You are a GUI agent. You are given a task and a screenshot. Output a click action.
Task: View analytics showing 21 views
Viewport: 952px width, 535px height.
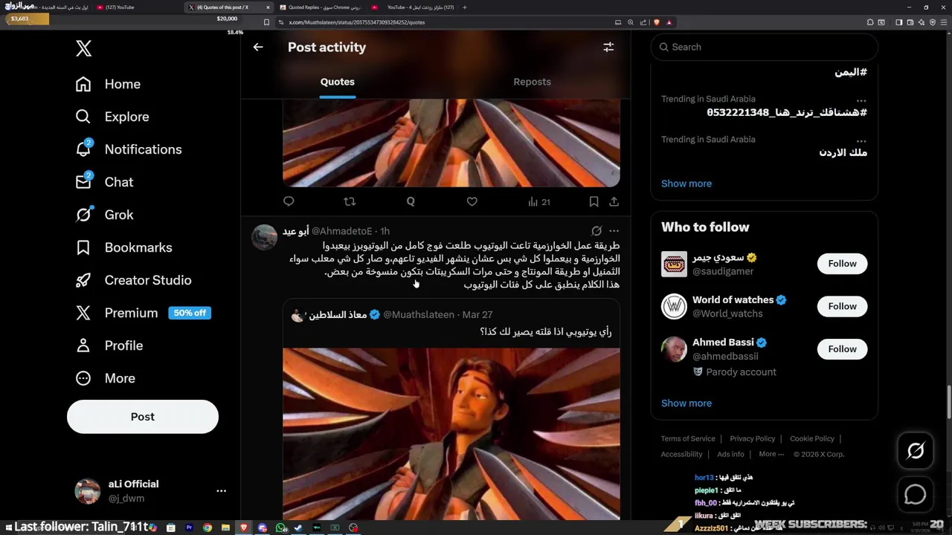coord(539,201)
